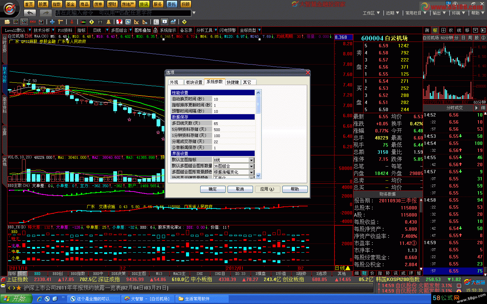Viewport: 487px width, 304px height.
Task: Toggle the padlock icon beside 图形叠加
Action: click(x=155, y=30)
